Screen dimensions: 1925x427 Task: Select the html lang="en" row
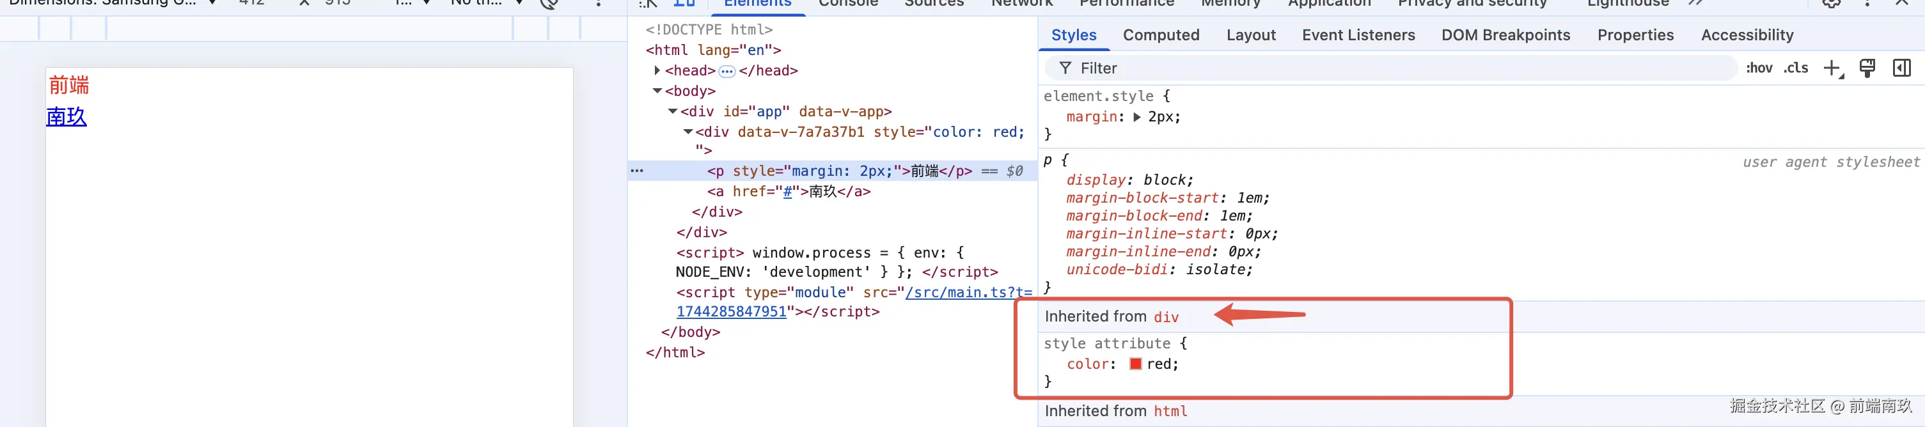pos(713,50)
